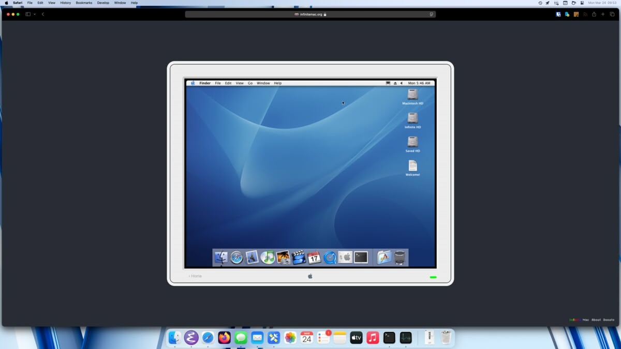Launch Safari from the emulated Mac dock

[236, 257]
